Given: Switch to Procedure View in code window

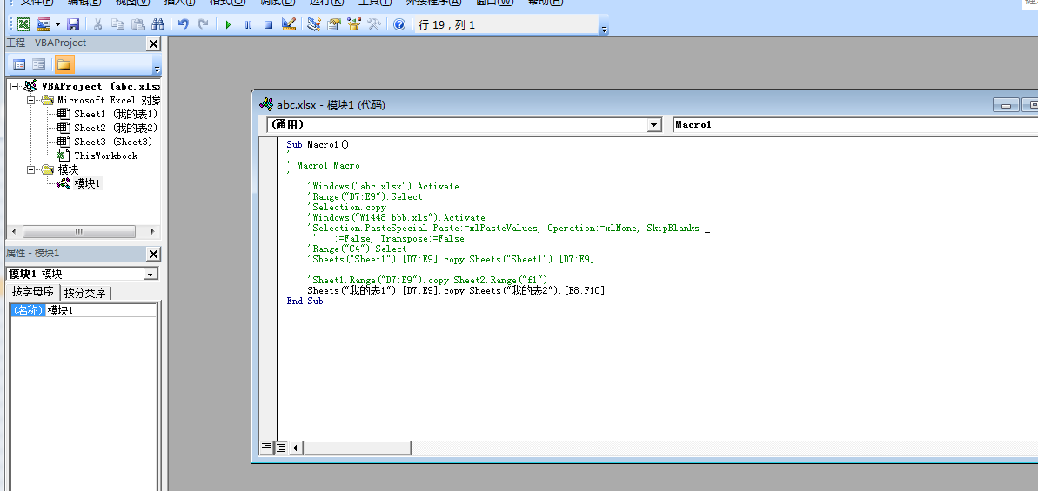Looking at the screenshot, I should click(x=266, y=448).
